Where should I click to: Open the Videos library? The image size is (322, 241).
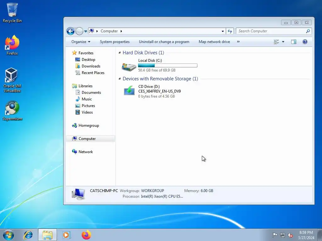click(87, 112)
